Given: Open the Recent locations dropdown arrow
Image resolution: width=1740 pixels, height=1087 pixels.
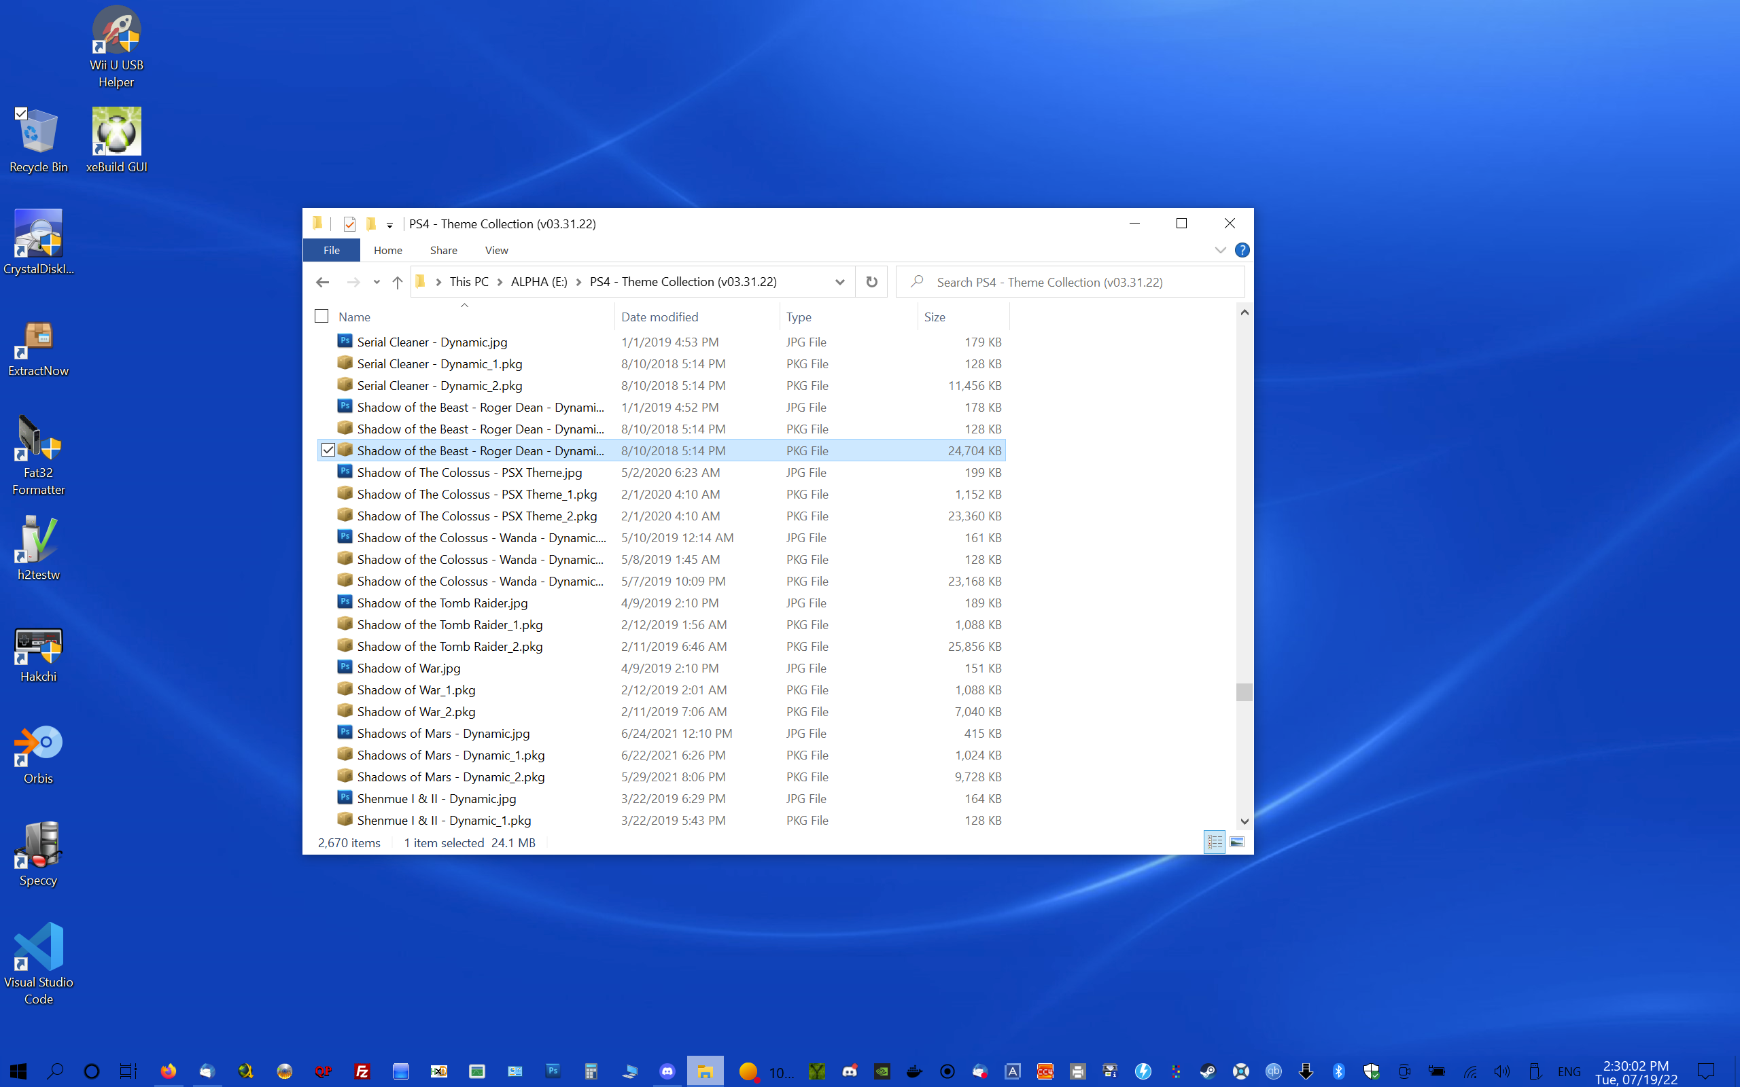Looking at the screenshot, I should (376, 282).
